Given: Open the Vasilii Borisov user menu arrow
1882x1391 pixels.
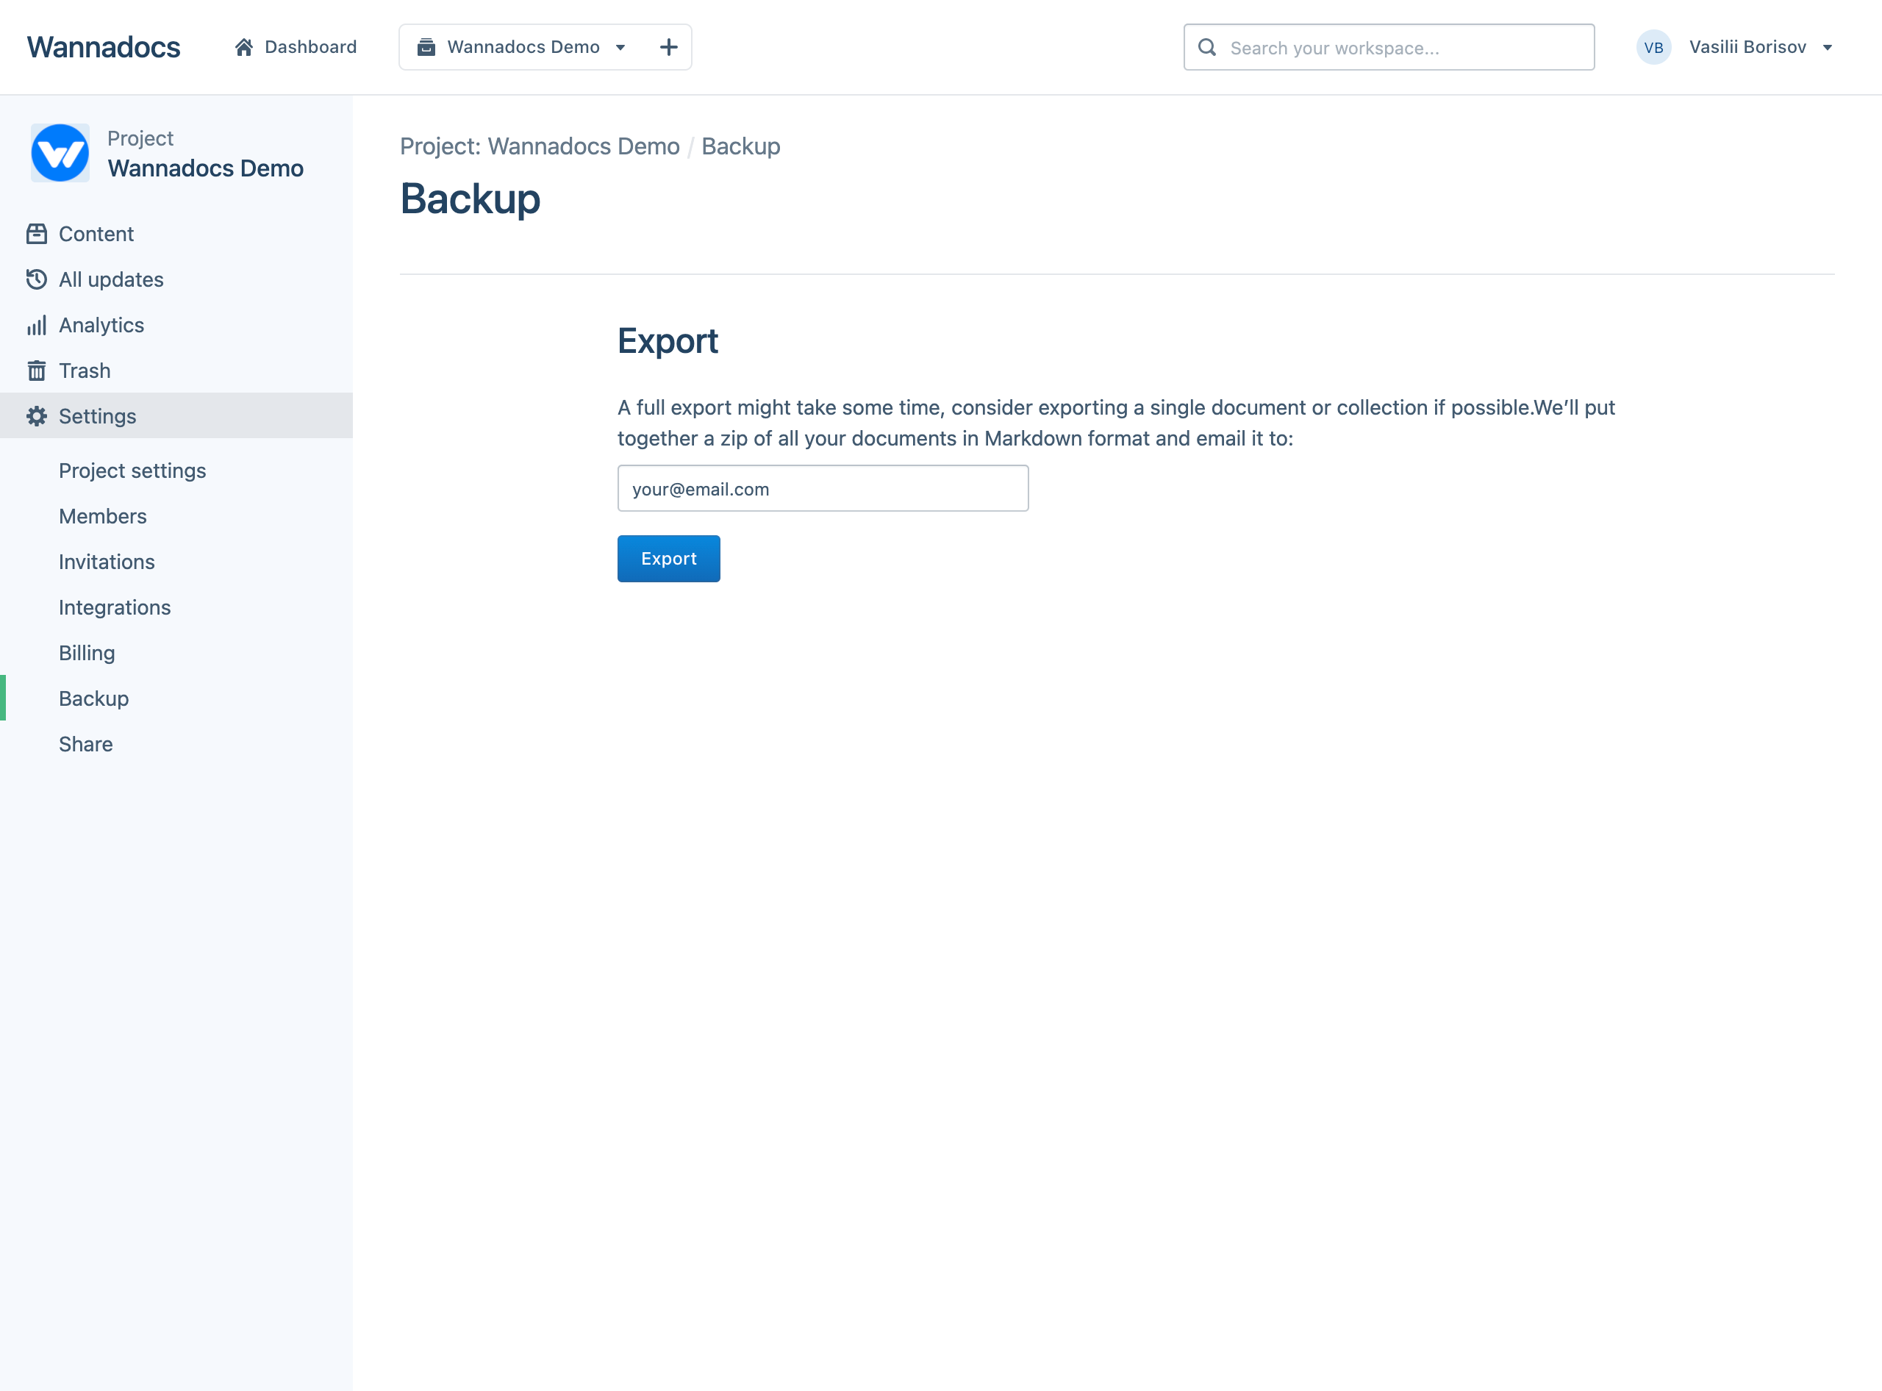Looking at the screenshot, I should (1828, 48).
